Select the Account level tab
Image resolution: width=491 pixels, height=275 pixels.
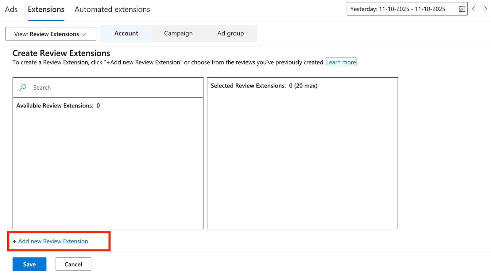[126, 33]
